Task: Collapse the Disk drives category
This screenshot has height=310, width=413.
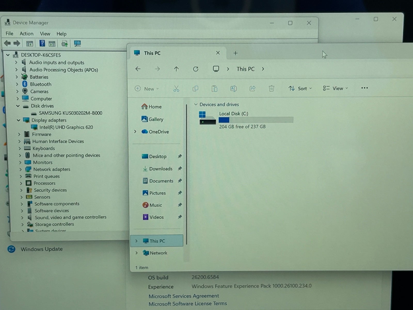Action: point(18,106)
